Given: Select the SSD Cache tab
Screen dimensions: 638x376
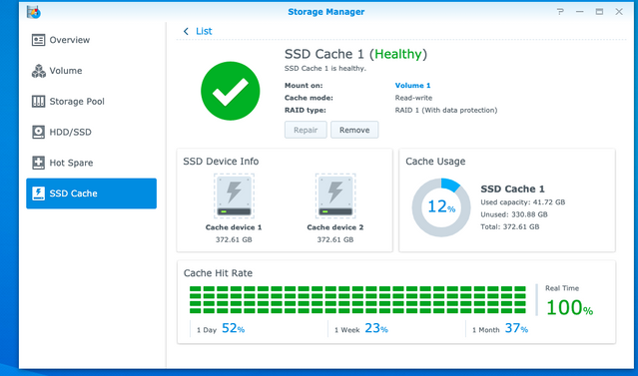Looking at the screenshot, I should pos(91,193).
